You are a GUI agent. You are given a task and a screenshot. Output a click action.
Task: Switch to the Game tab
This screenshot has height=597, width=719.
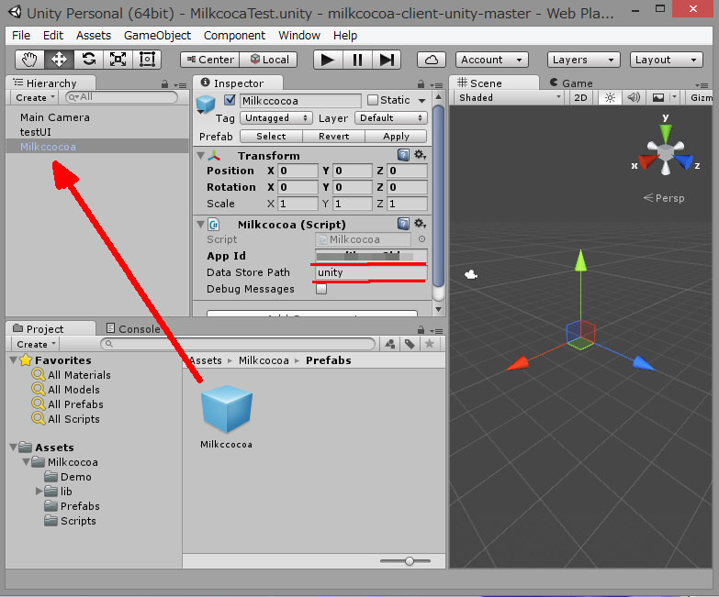[x=571, y=83]
